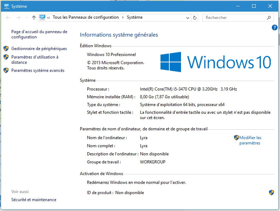Click the '© 2015 Microsoft Corporation.' text

coord(116,63)
